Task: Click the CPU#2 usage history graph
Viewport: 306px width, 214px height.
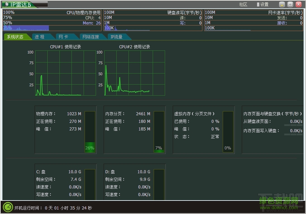Action: (134, 73)
